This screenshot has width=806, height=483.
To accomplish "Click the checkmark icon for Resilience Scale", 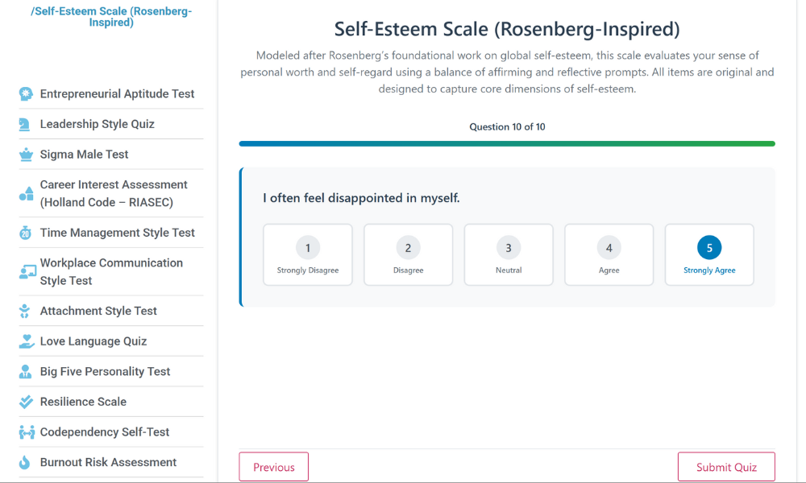I will coord(25,401).
